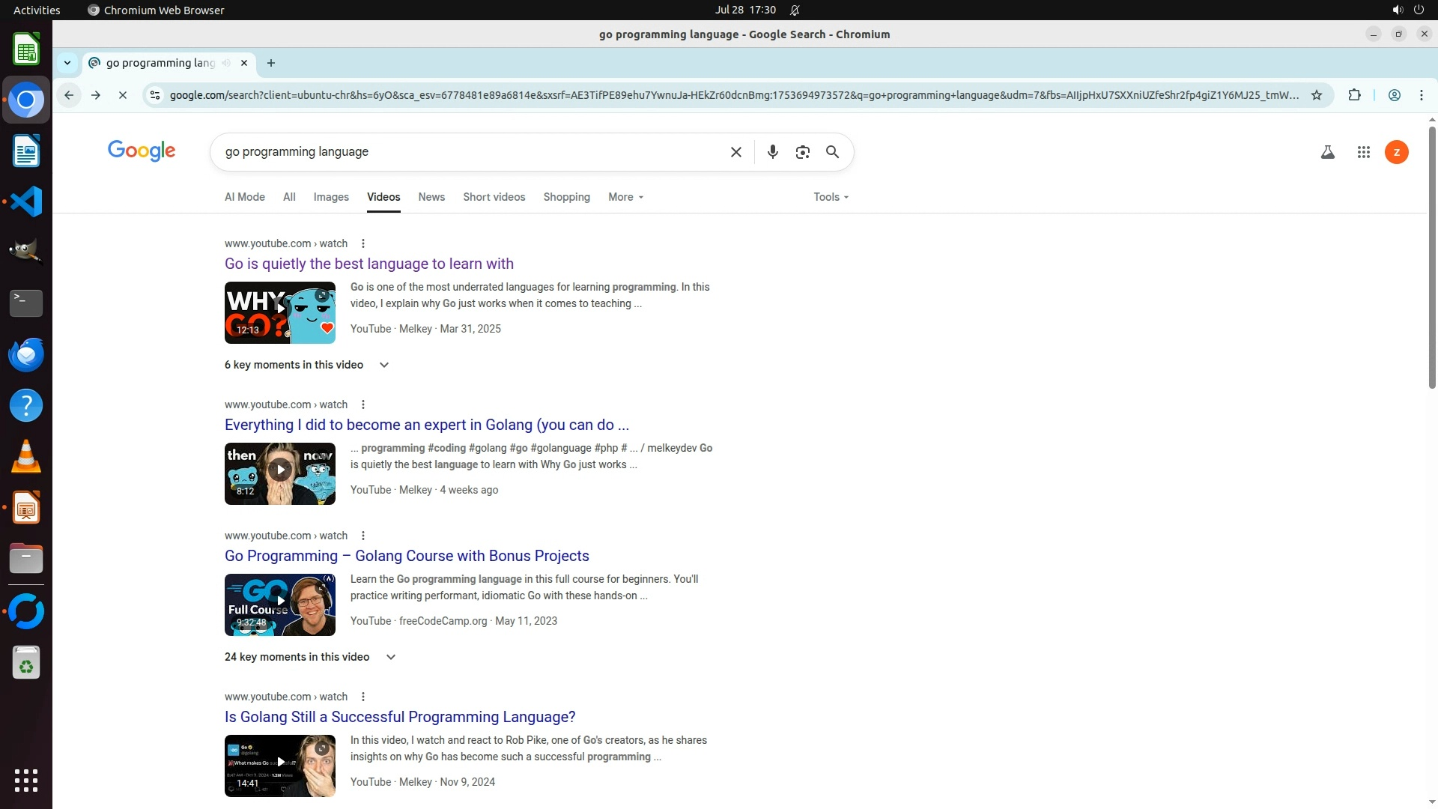Click the voice search microphone icon
Image resolution: width=1438 pixels, height=809 pixels.
[x=772, y=152]
